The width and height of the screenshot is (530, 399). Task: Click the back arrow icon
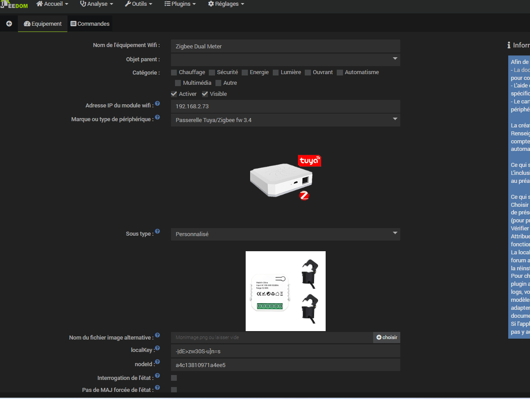[9, 24]
